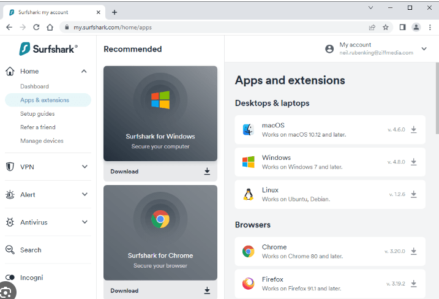This screenshot has width=439, height=299.
Task: Close the Surfshark: my account tab
Action: [x=99, y=12]
